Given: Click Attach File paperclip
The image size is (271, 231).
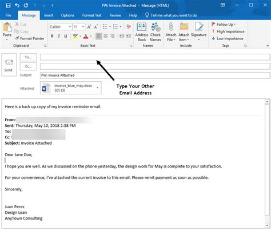Looking at the screenshot, I should coord(171,32).
